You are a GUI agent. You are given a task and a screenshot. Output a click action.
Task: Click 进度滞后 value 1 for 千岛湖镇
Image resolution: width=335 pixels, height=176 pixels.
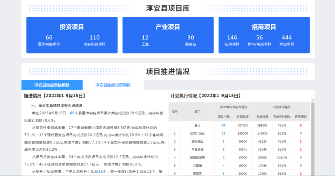click(301, 150)
